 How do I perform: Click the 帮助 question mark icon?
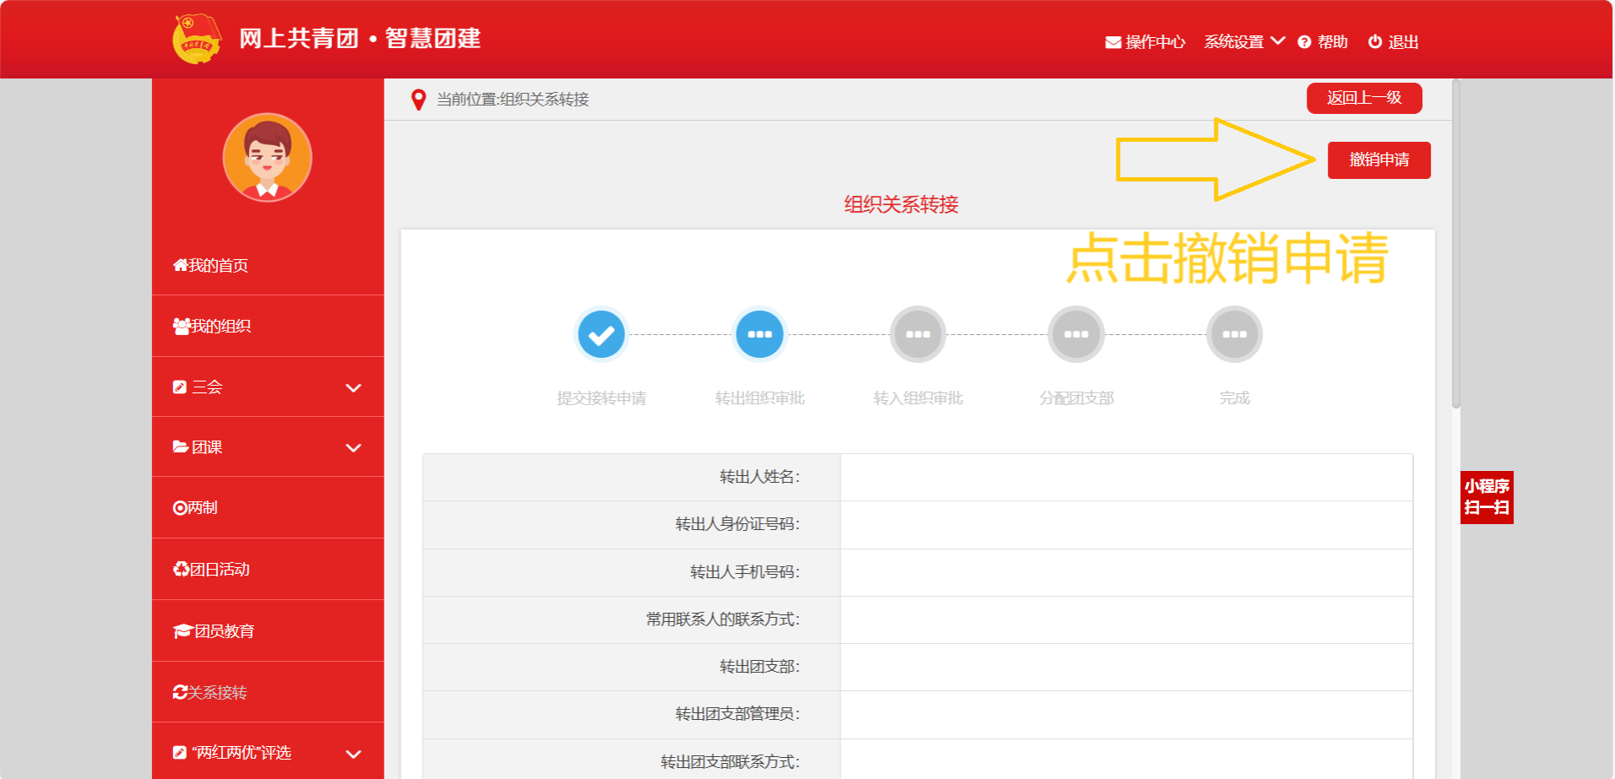[x=1304, y=42]
